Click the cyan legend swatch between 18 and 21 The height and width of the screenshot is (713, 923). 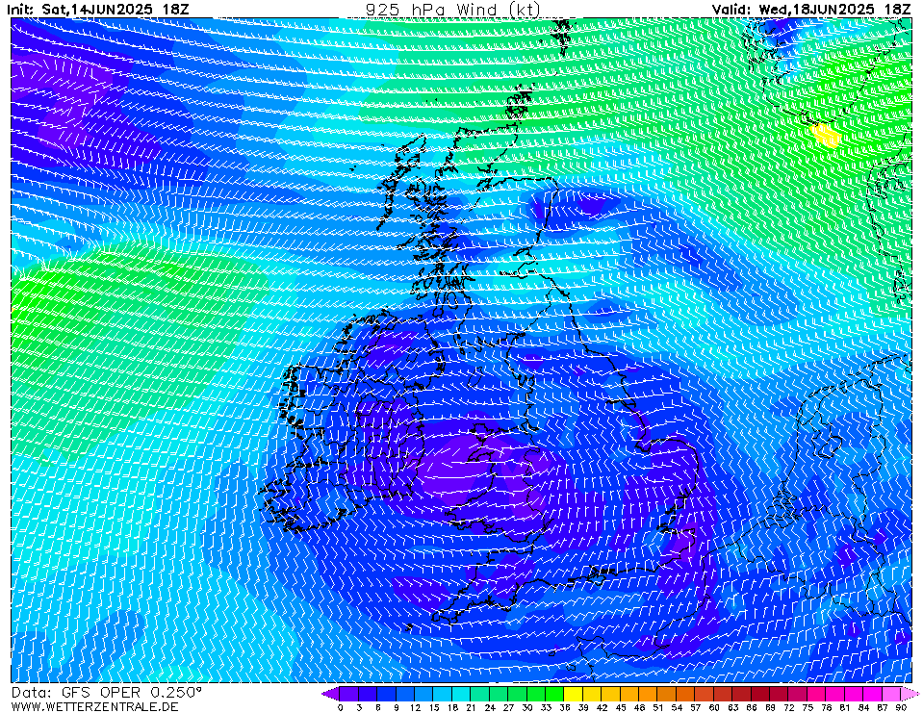[461, 694]
